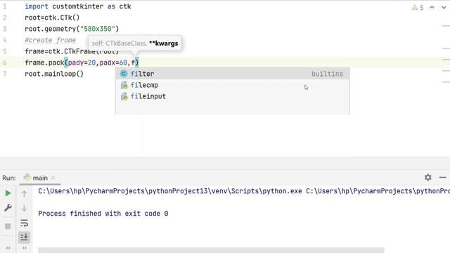The width and height of the screenshot is (450, 253).
Task: Click the up arrow in Run panel
Action: 24,194
